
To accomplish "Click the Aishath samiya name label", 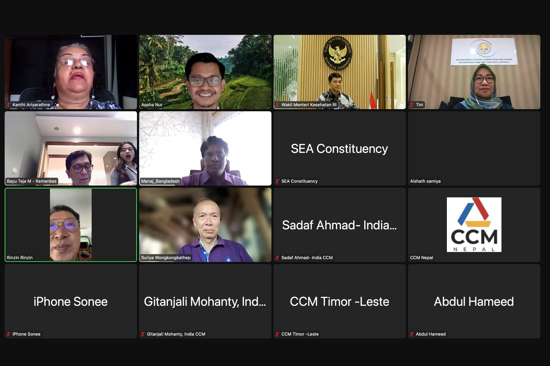I will [x=425, y=181].
